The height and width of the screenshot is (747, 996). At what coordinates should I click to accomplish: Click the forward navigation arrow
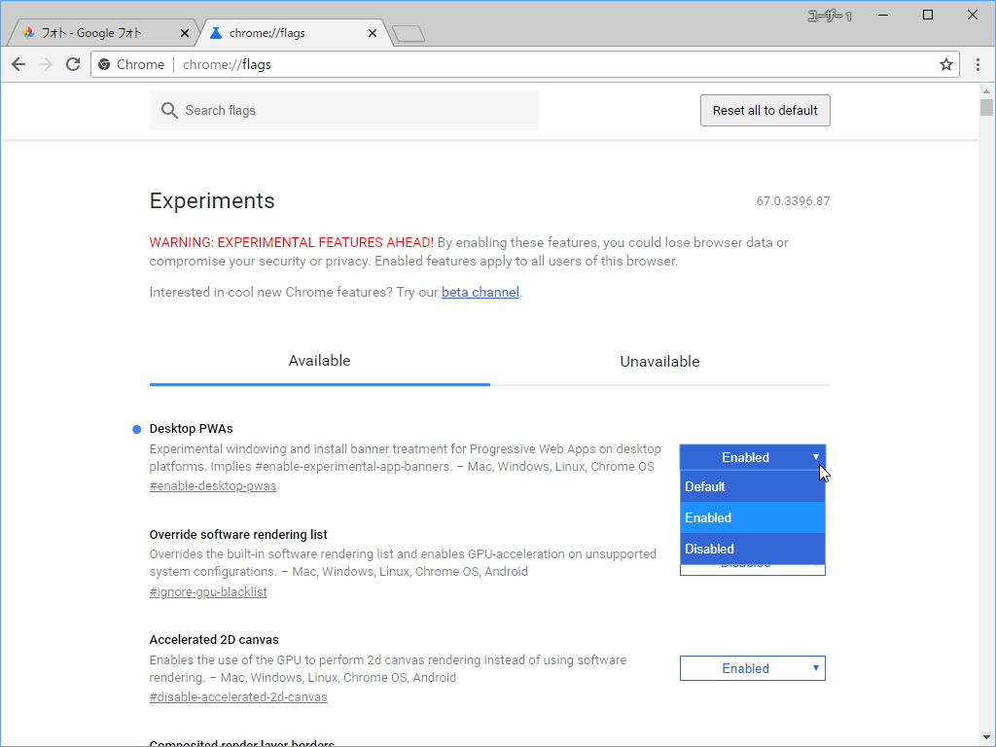point(45,64)
